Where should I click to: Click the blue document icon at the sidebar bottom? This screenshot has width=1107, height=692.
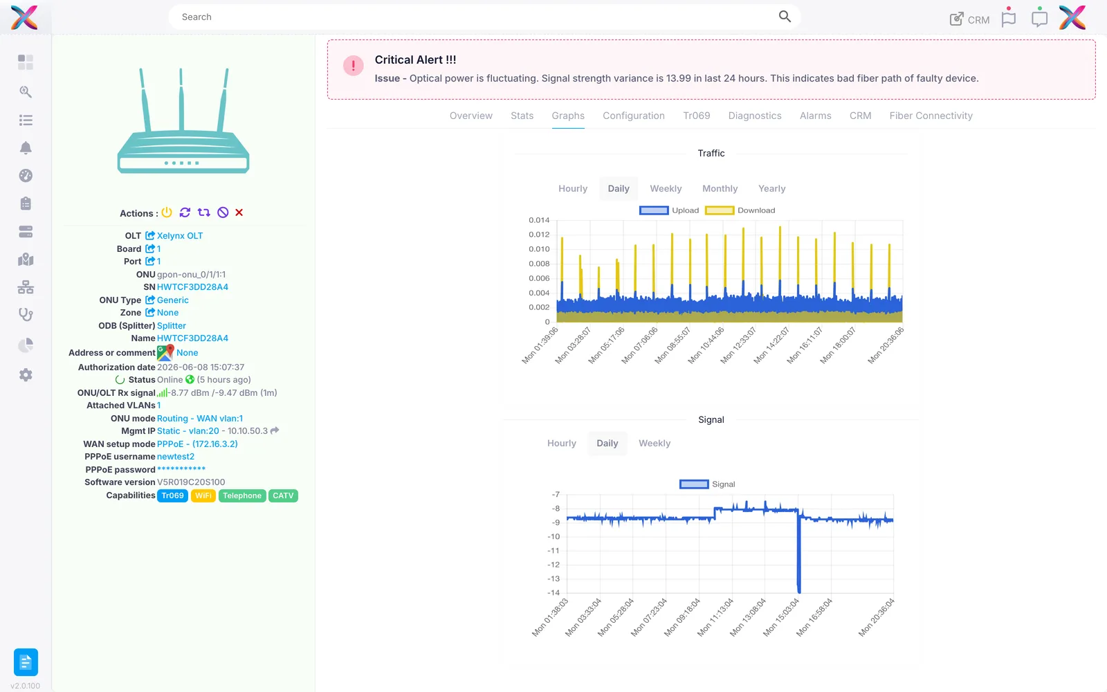(x=26, y=662)
